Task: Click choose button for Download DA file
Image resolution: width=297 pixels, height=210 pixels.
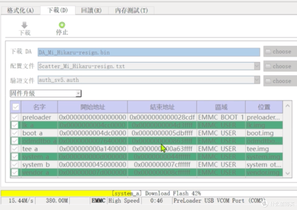Action: [x=280, y=52]
